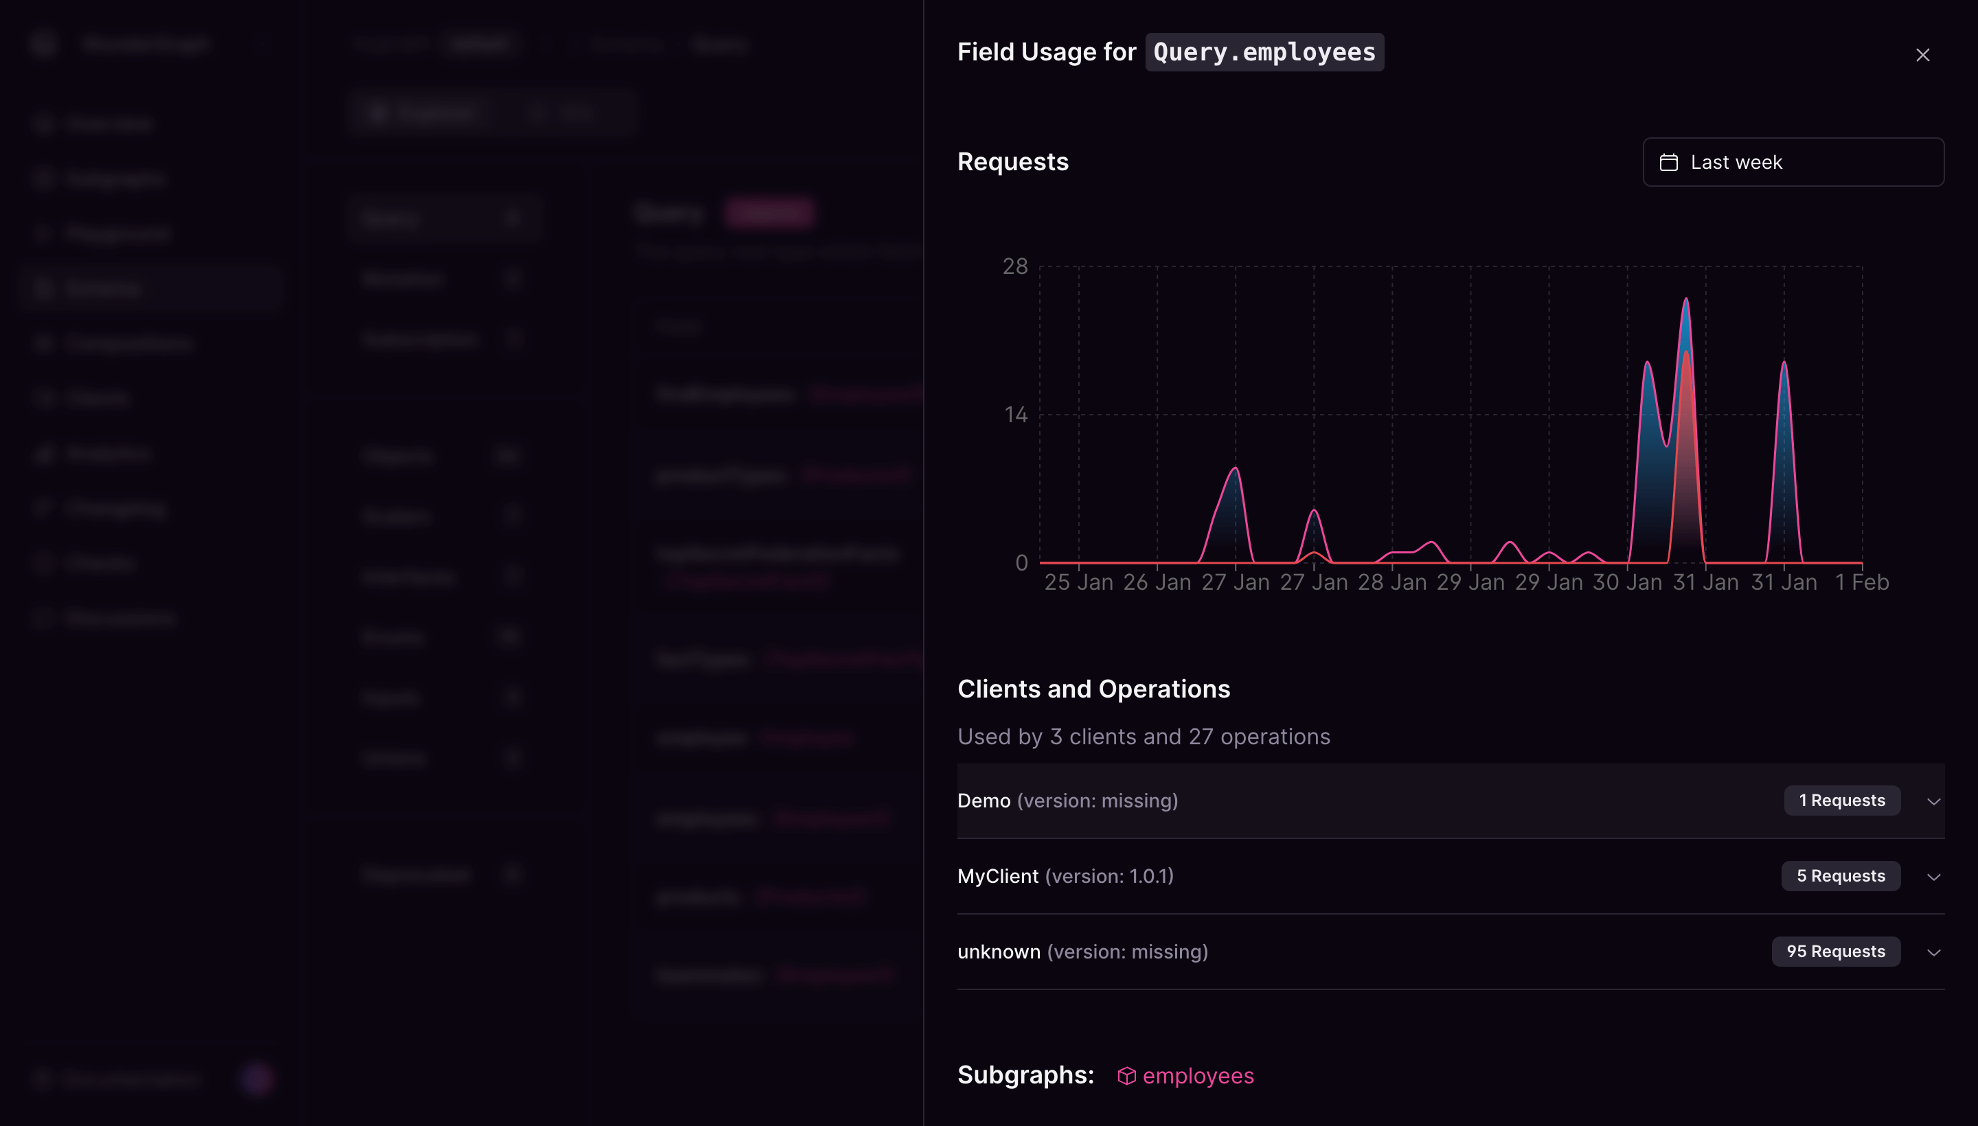Click the 5 Requests badge on the MyClient row

coord(1841,876)
